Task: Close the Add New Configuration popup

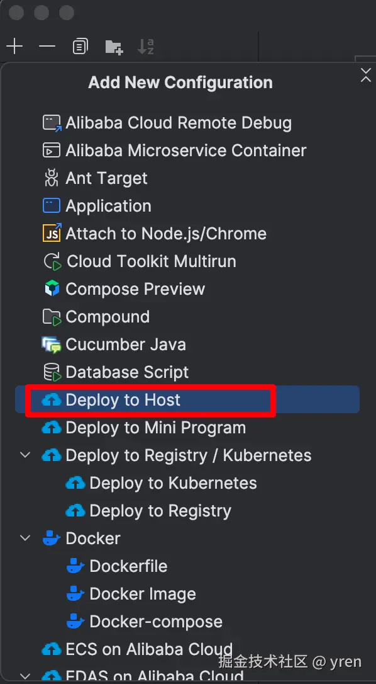Action: click(x=365, y=75)
